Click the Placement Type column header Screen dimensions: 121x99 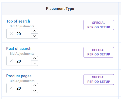pos(60,9)
